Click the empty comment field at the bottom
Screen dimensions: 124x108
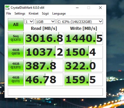(x=55, y=92)
